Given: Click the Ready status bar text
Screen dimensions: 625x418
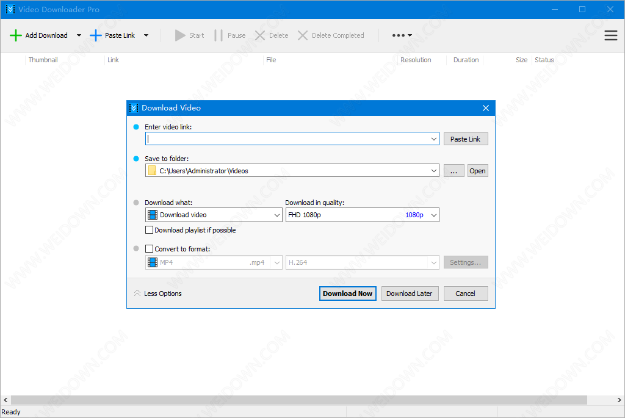Looking at the screenshot, I should (x=11, y=412).
